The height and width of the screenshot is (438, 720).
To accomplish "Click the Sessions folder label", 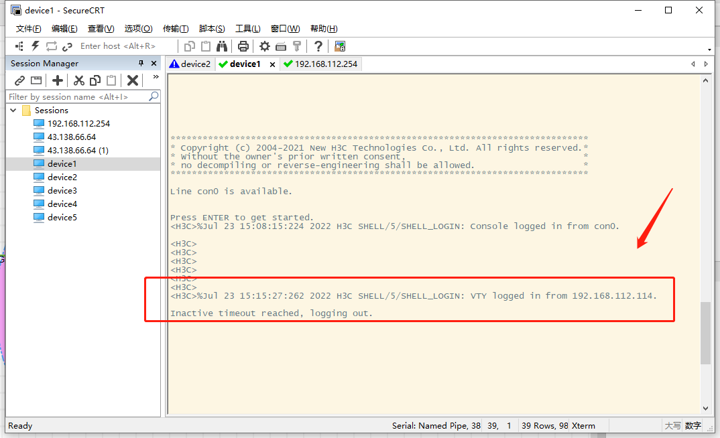I will click(52, 110).
